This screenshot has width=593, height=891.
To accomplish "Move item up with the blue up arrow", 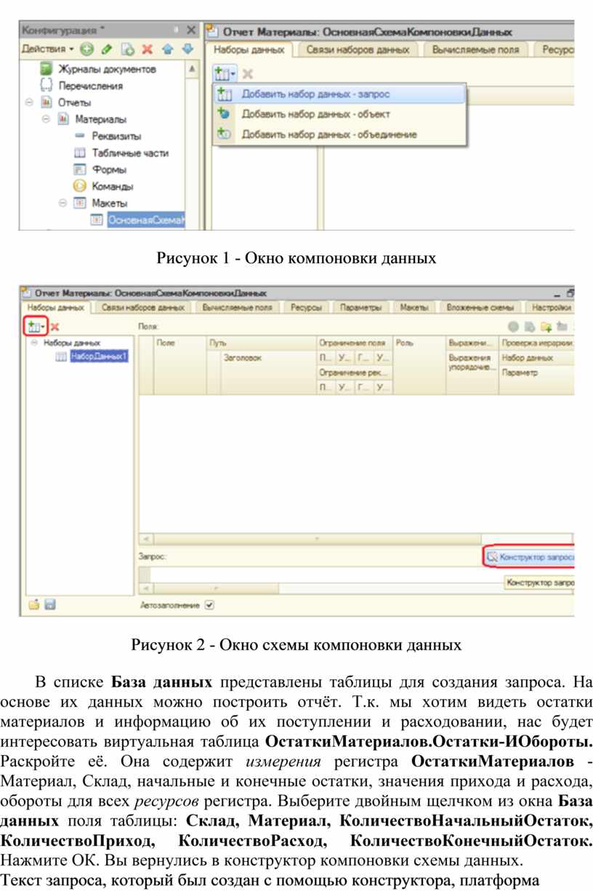I will (167, 49).
